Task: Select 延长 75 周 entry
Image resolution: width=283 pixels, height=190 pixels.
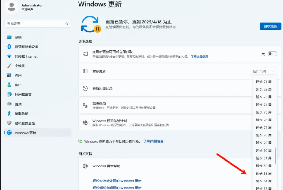Action: [264, 112]
